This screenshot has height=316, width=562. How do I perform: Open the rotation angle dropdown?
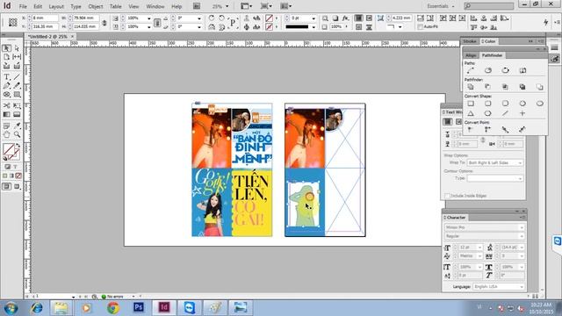199,18
